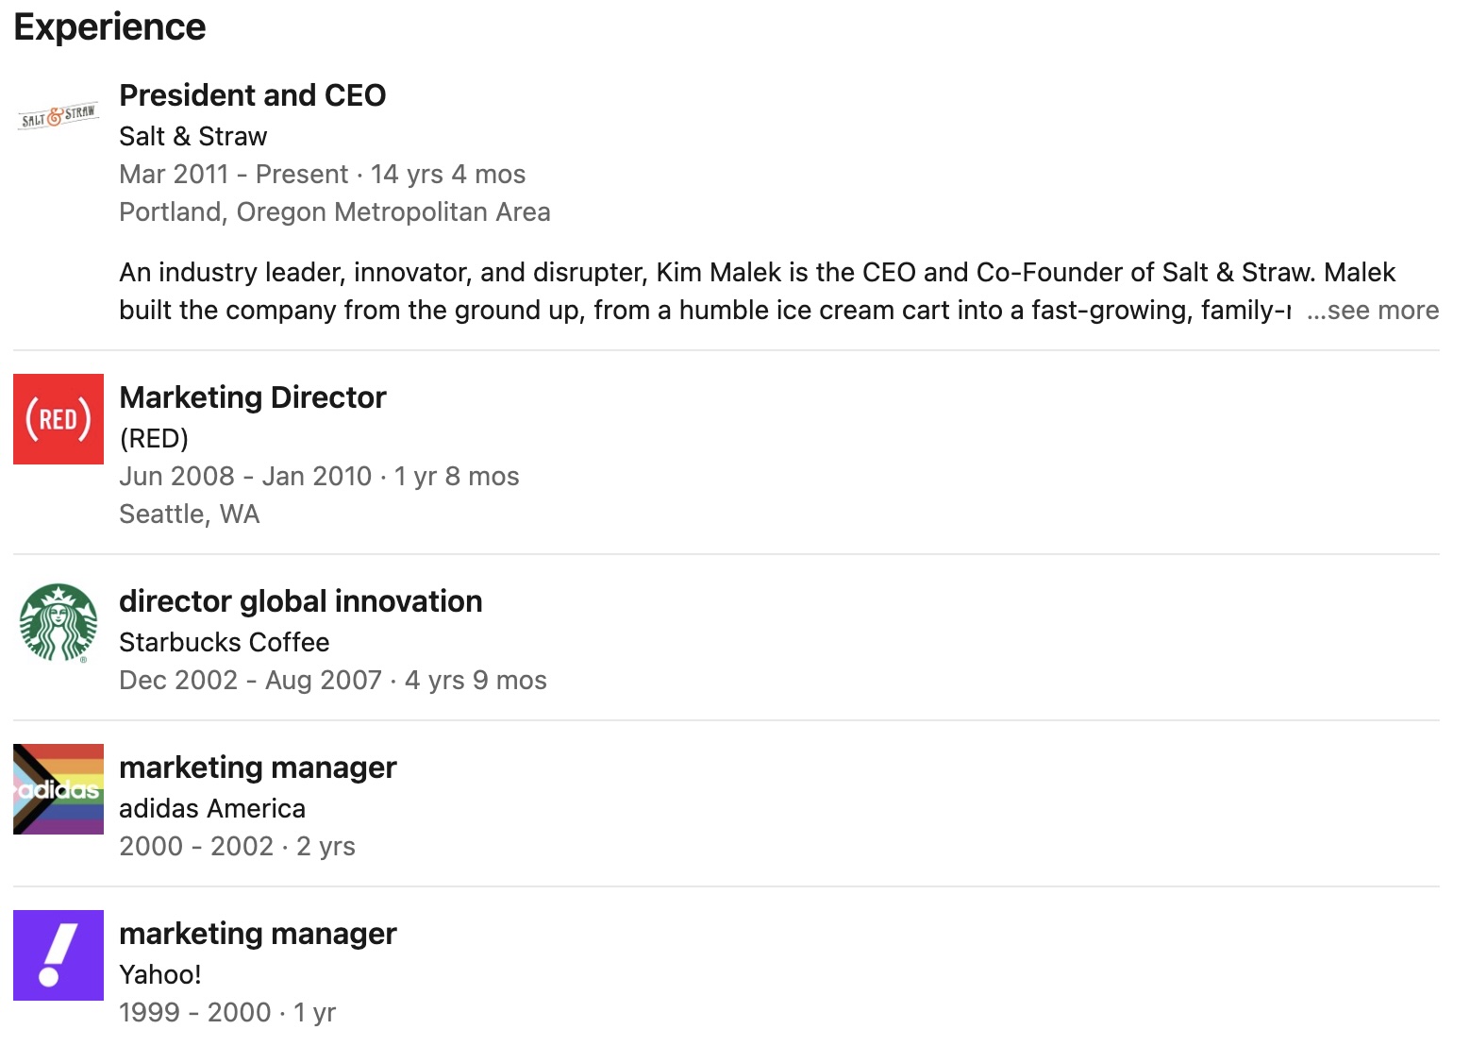Open the (RED) company logo
1470x1046 pixels.
coord(58,419)
